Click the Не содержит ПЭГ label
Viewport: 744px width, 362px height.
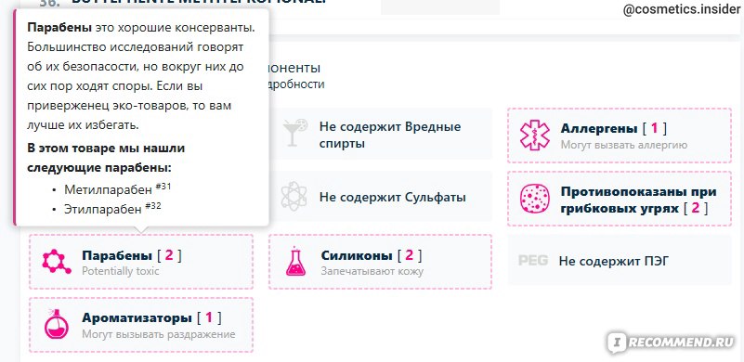(614, 261)
